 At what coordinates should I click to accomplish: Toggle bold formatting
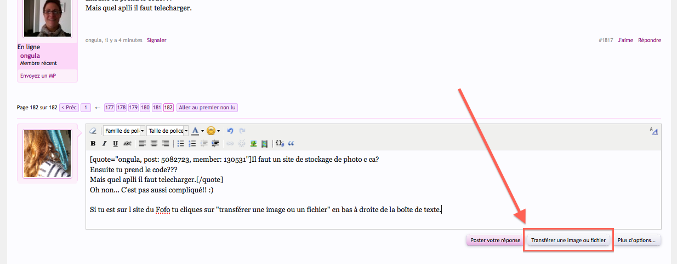(93, 144)
